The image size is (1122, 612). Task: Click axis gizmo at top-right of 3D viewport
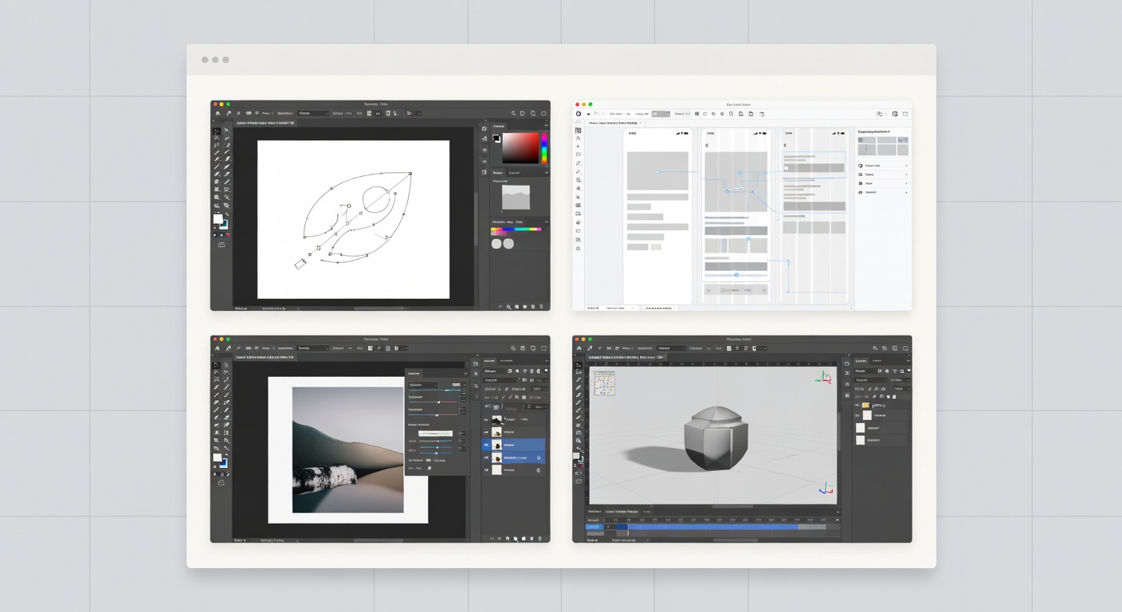coord(823,378)
